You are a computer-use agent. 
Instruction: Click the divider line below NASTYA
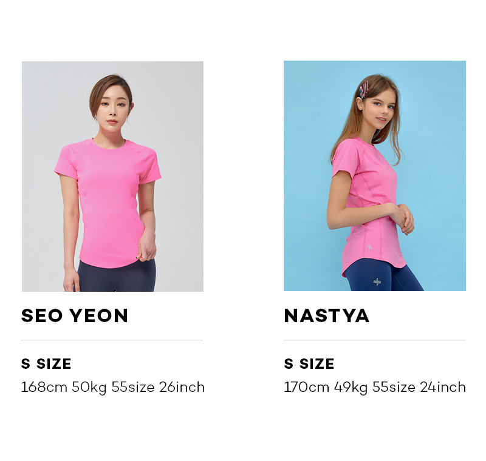coord(375,340)
